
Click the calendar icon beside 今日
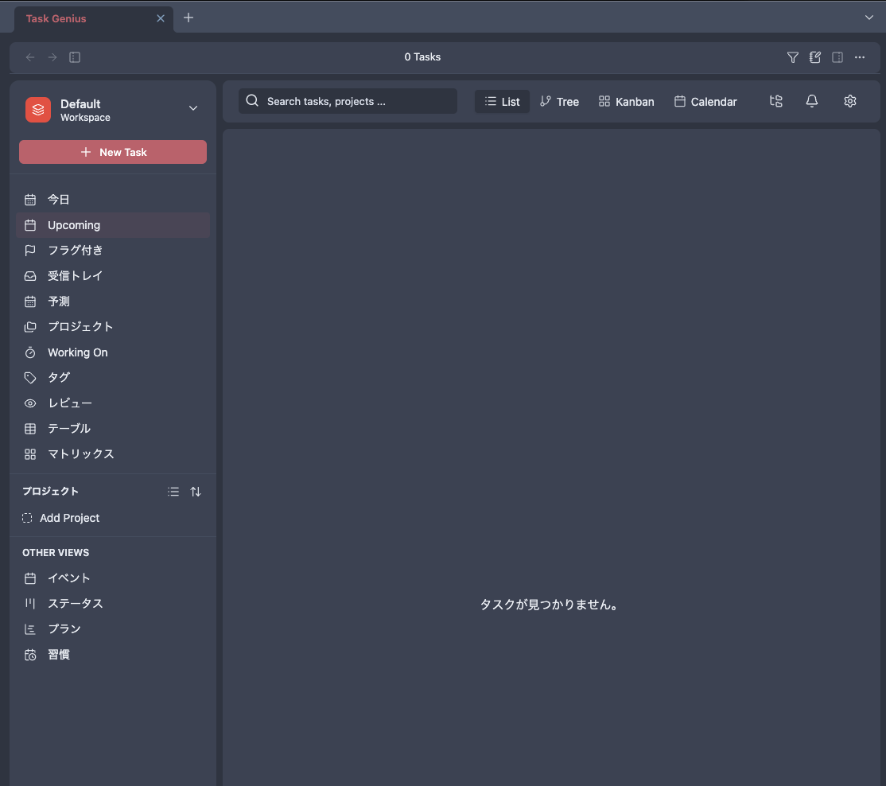(30, 200)
